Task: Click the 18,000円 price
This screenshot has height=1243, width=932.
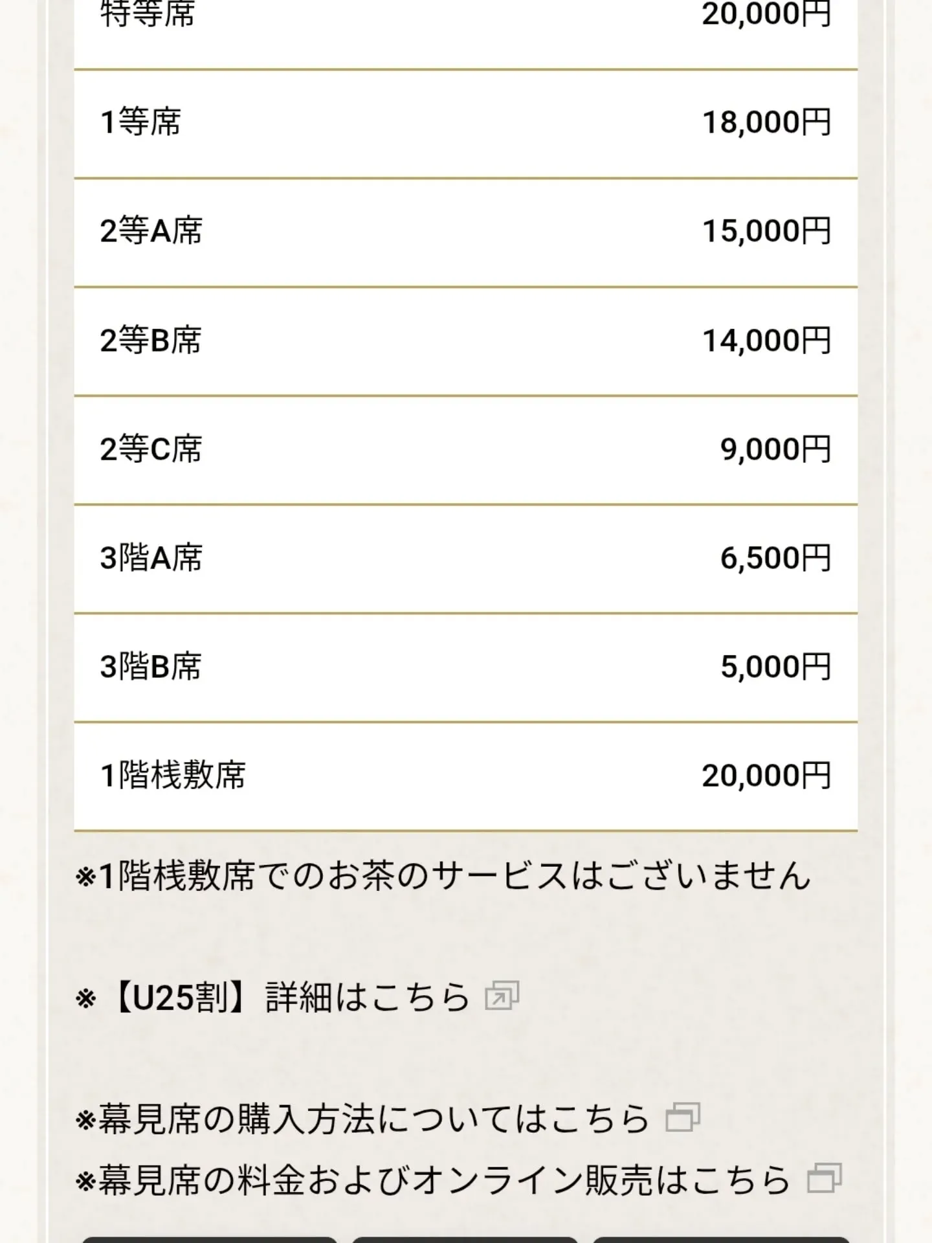Action: pyautogui.click(x=766, y=122)
